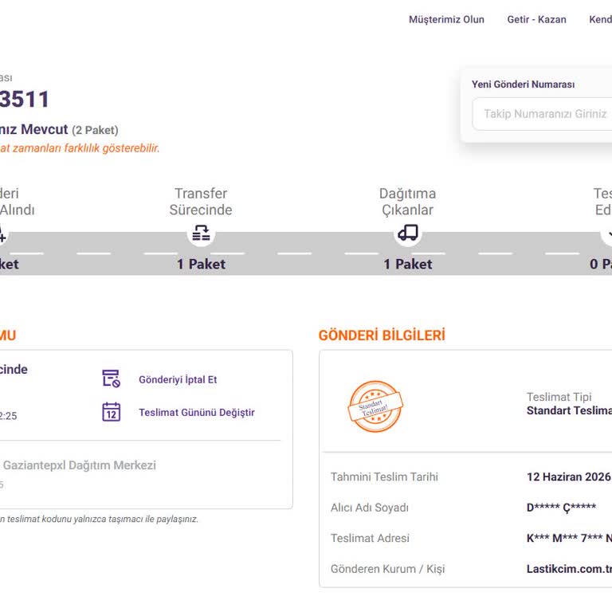612x612 pixels.
Task: Click the Alıcı Adı Soyadı label
Action: tap(370, 508)
